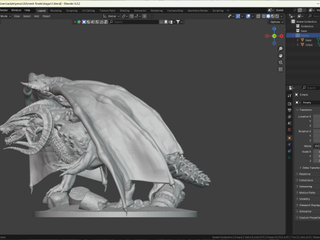Open the Window menu
This screenshot has height=240, width=320.
click(16, 10)
